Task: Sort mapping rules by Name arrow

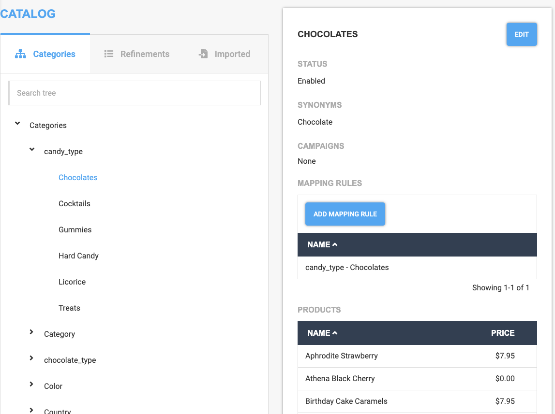Action: click(x=335, y=245)
